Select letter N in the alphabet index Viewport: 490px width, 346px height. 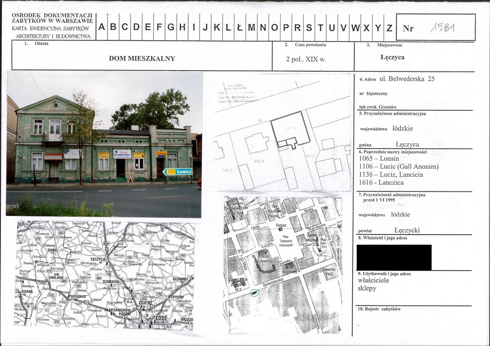click(263, 27)
